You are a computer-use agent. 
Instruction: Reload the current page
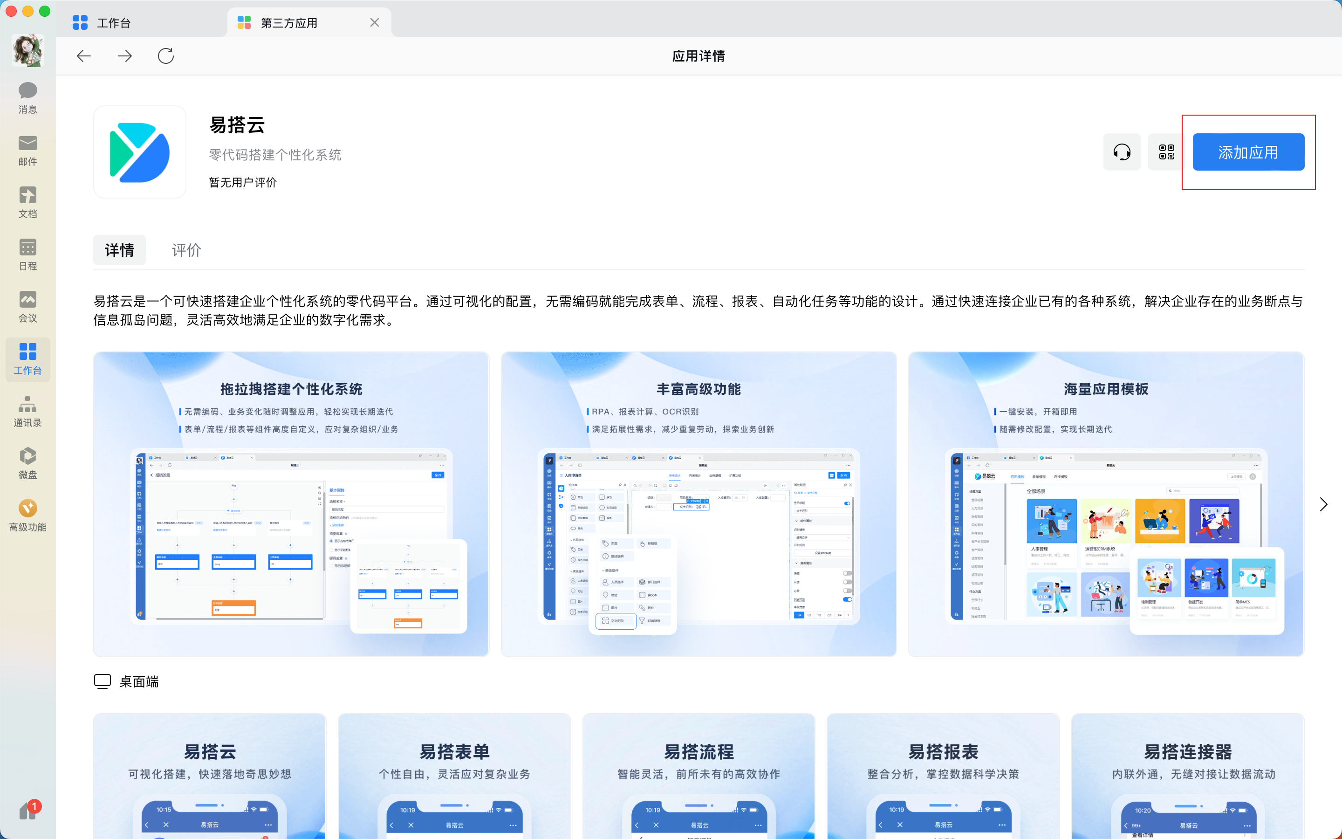(166, 56)
